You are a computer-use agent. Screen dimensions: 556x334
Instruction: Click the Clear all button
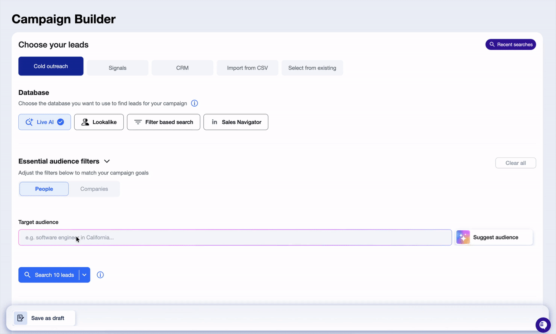[x=516, y=163]
